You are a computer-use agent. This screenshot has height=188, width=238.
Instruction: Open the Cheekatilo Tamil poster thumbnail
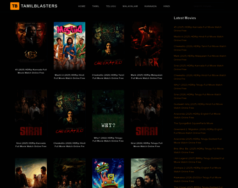(108, 46)
